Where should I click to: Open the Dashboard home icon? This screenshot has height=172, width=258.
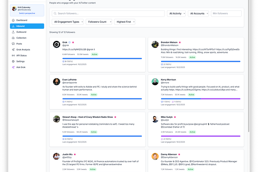pos(13,20)
